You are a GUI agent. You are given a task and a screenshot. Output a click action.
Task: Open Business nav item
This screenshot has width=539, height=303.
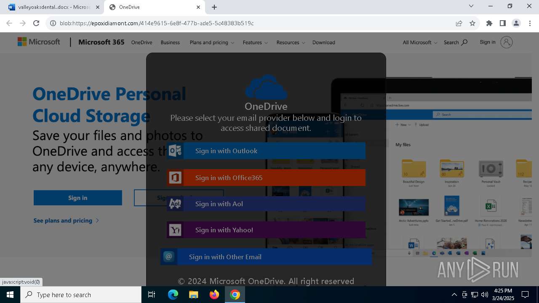coord(170,43)
